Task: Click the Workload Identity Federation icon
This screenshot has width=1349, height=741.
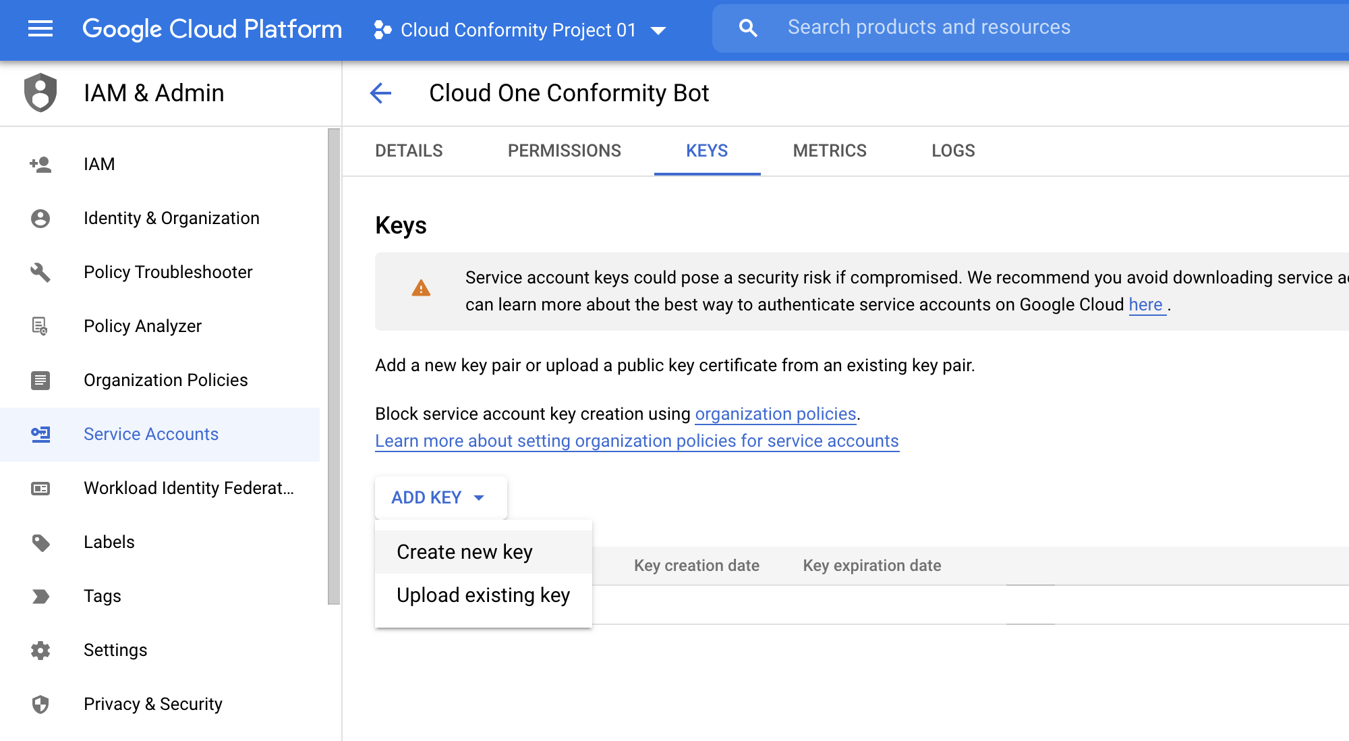Action: click(40, 488)
